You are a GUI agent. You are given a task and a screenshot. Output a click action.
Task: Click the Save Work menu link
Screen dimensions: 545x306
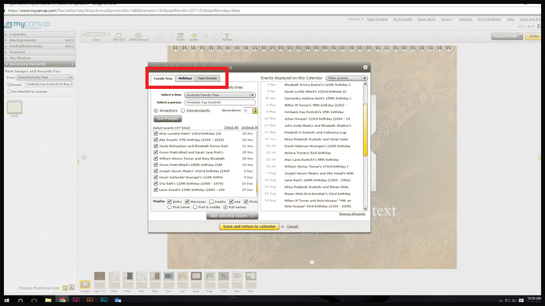pyautogui.click(x=426, y=19)
